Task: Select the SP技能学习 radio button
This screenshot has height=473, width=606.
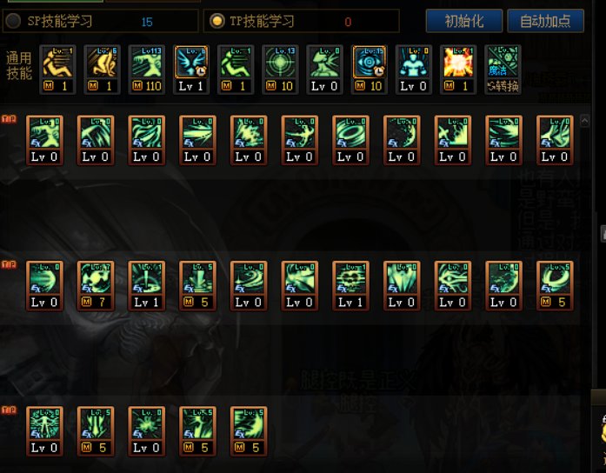Action: coord(13,21)
